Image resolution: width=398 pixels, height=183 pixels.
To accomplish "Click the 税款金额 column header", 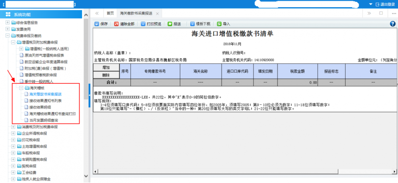I will pyautogui.click(x=297, y=71).
